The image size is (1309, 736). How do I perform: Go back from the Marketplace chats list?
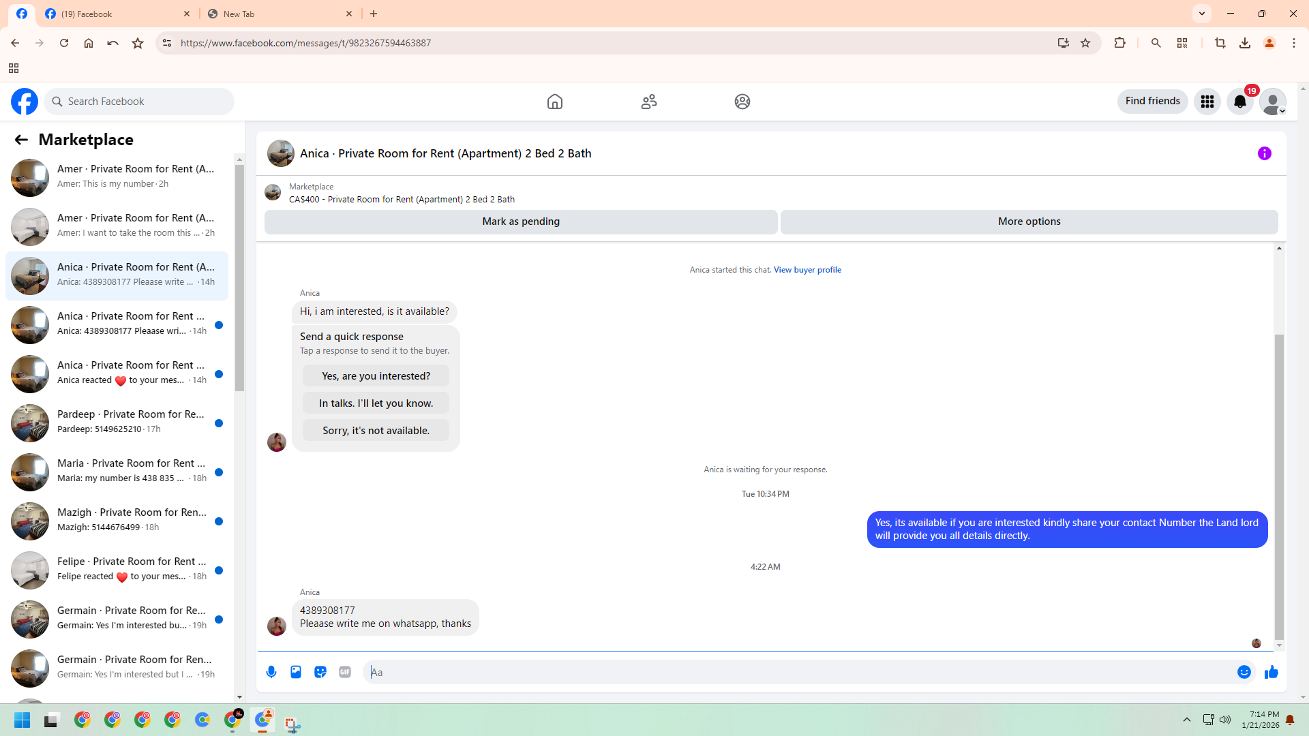click(x=21, y=140)
